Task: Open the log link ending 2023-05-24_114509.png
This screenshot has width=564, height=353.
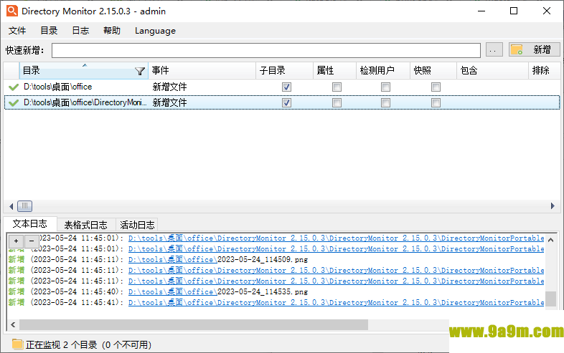Action: (x=218, y=260)
